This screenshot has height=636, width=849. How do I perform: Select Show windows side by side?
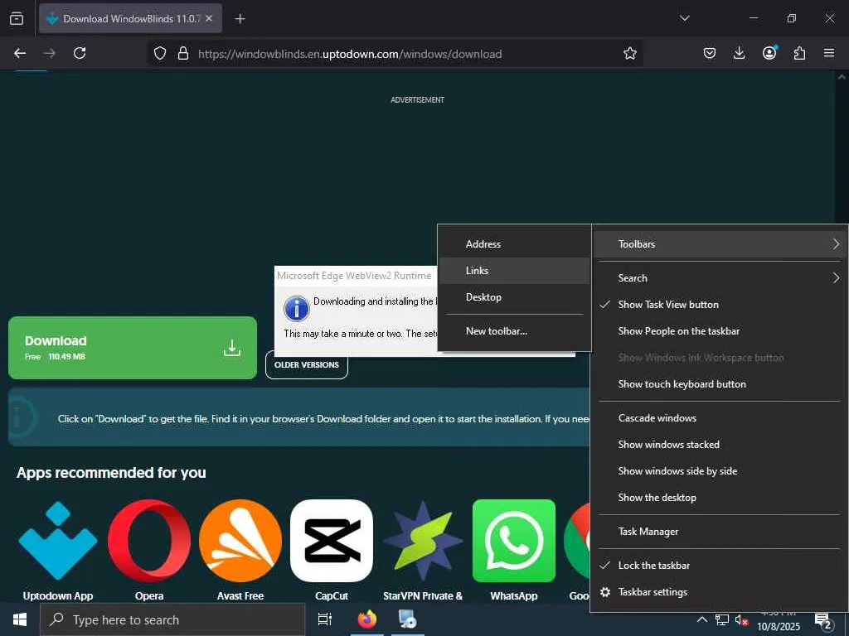pyautogui.click(x=720, y=471)
